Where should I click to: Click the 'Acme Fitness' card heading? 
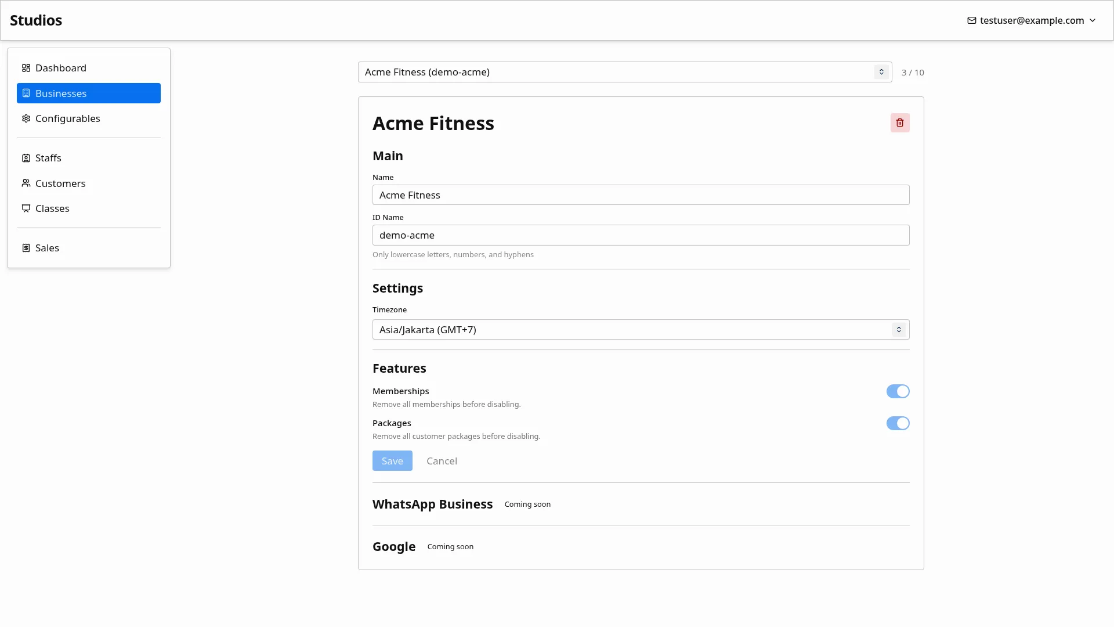pos(433,123)
